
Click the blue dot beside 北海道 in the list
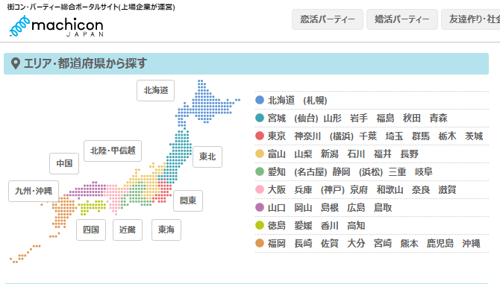(260, 100)
